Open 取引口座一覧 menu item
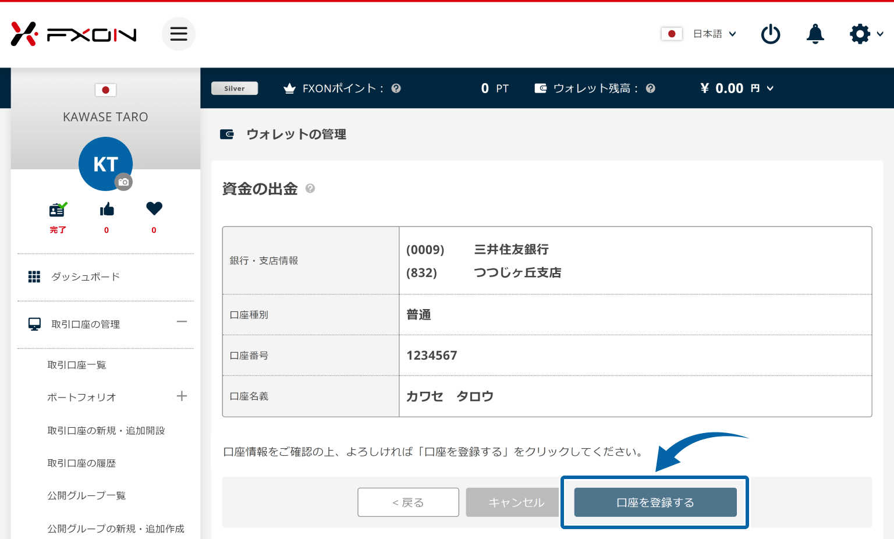Screen dimensions: 894x539 pyautogui.click(x=77, y=365)
